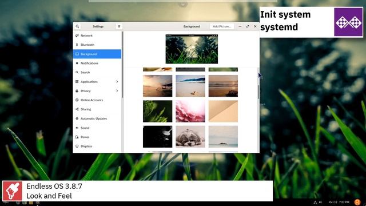Select the Background sidebar entry
The width and height of the screenshot is (366, 206).
[x=97, y=54]
